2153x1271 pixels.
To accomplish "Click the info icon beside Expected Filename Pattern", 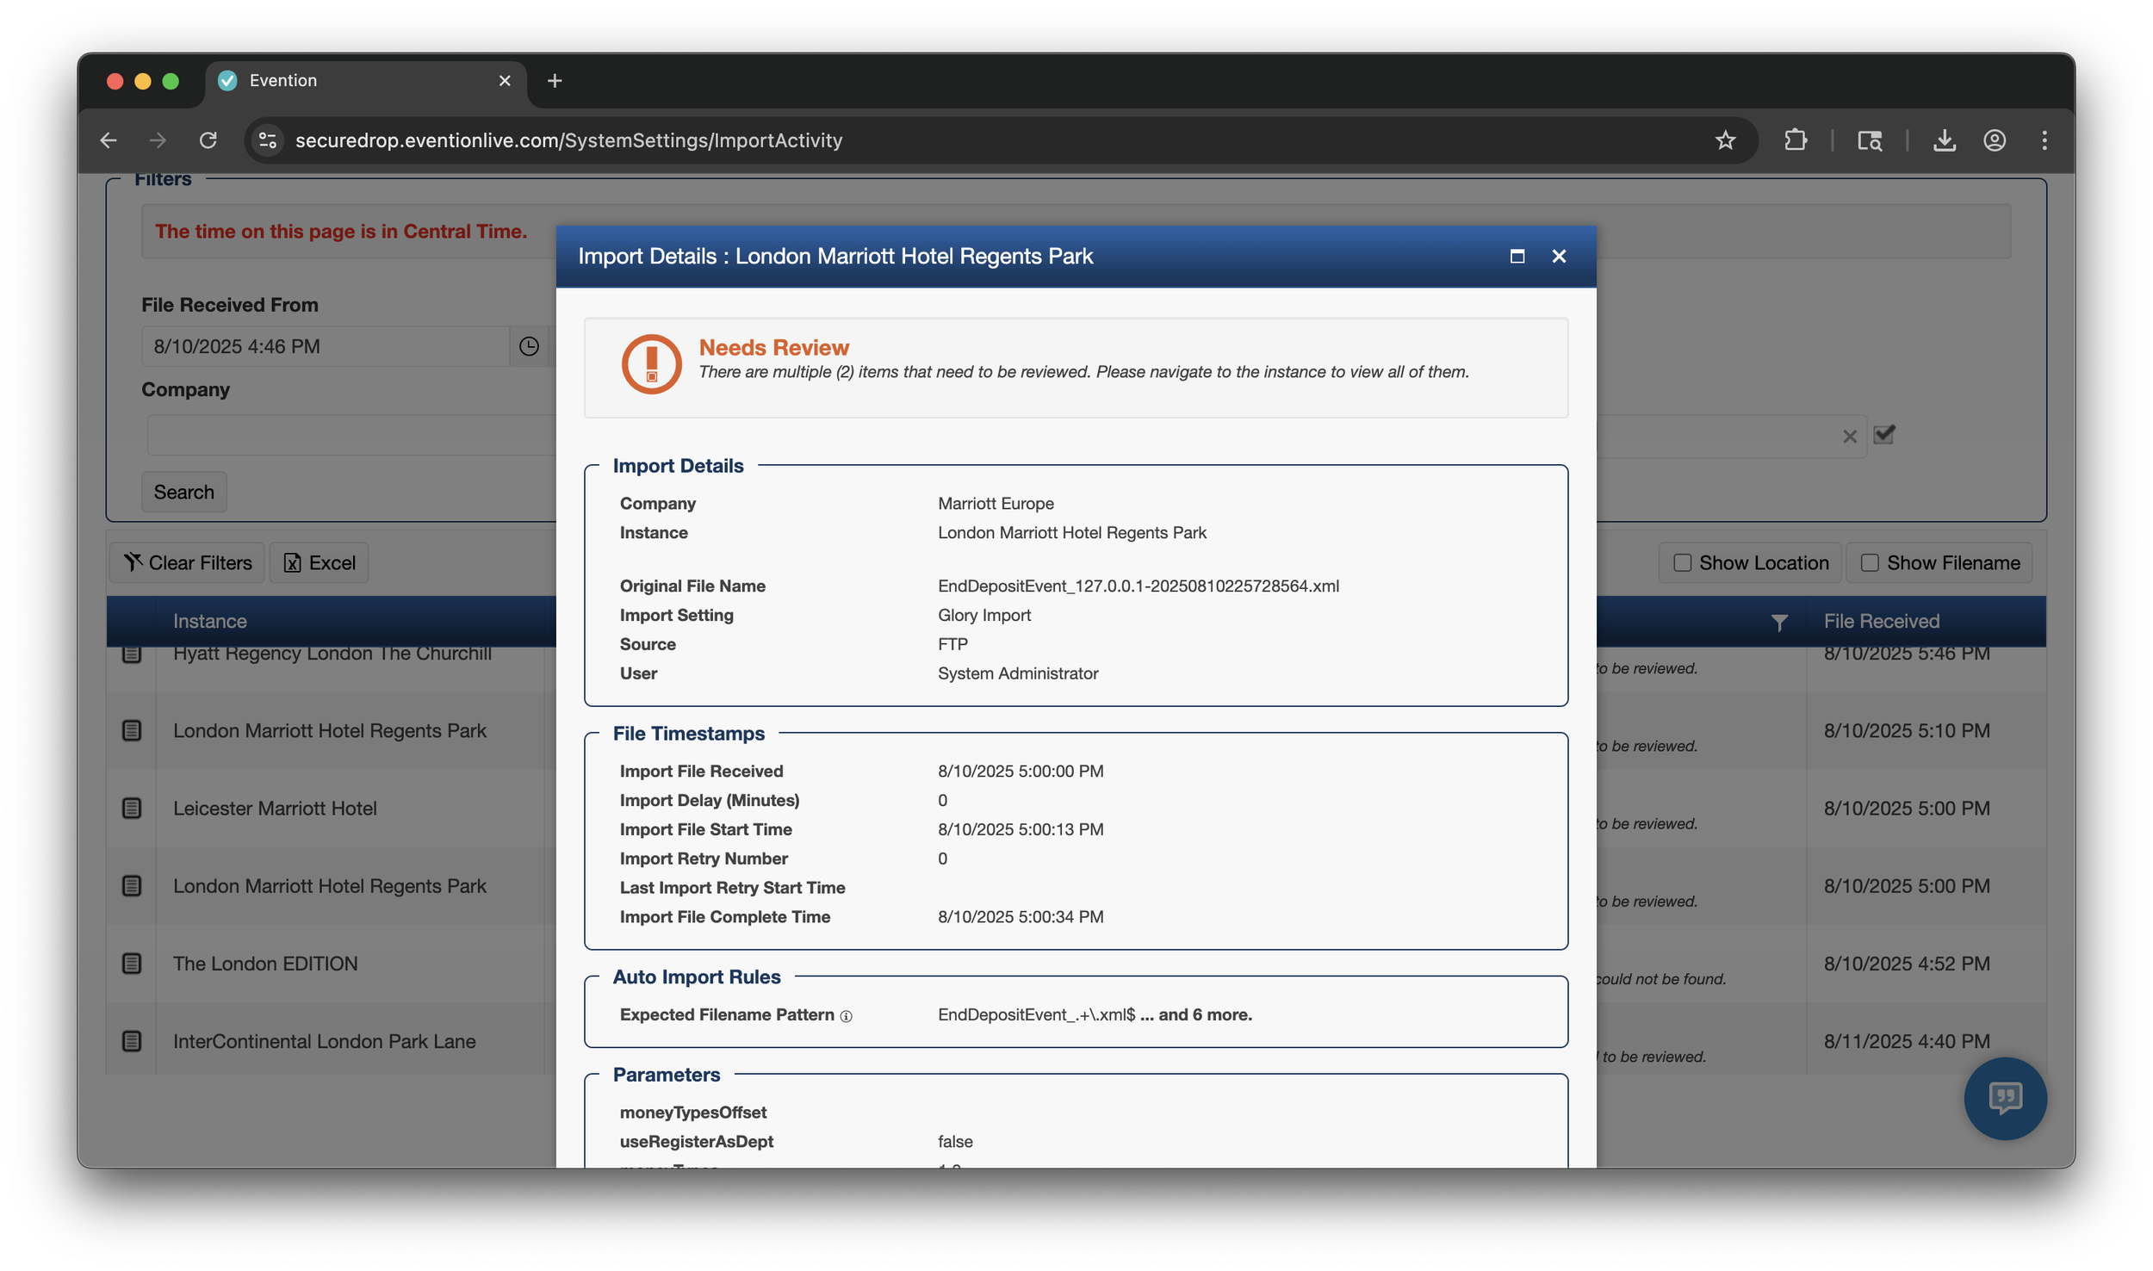I will 846,1016.
